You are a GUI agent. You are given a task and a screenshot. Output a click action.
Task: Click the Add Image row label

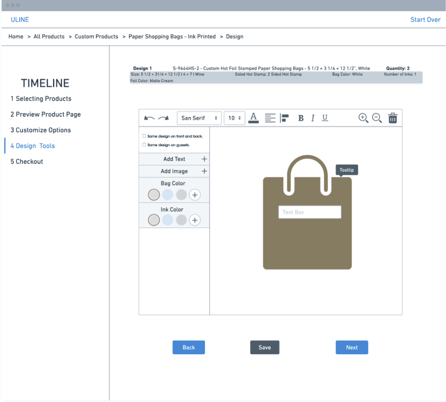coord(174,171)
